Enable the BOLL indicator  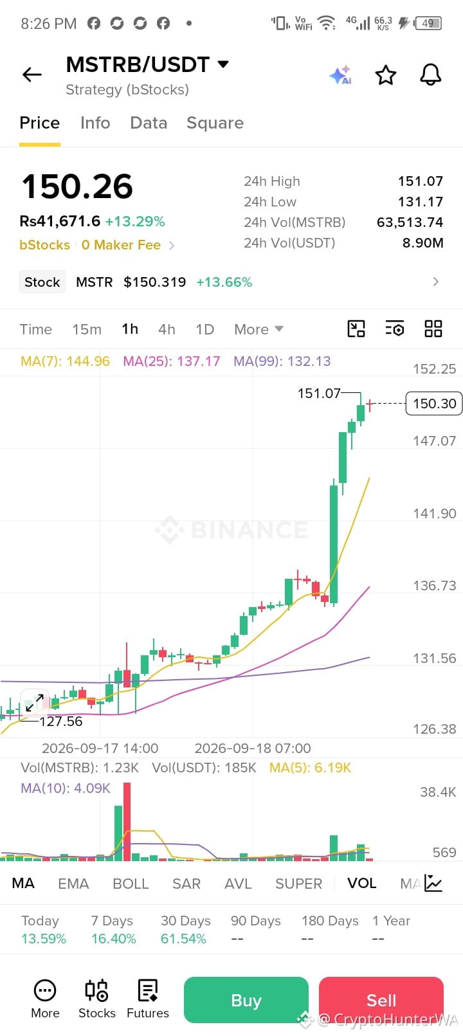pyautogui.click(x=131, y=884)
